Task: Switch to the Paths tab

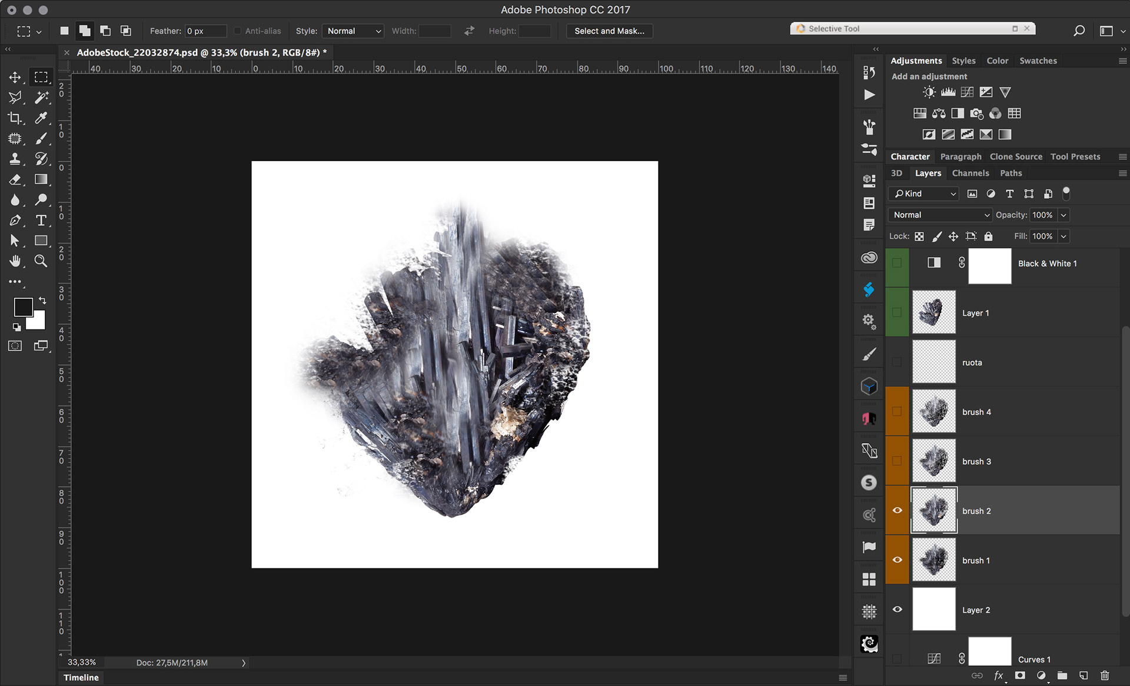Action: (x=1011, y=173)
